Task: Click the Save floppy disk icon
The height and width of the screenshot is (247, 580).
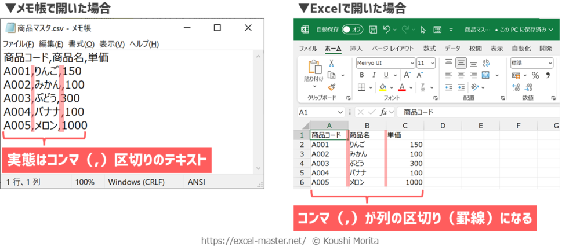Action: 373,30
